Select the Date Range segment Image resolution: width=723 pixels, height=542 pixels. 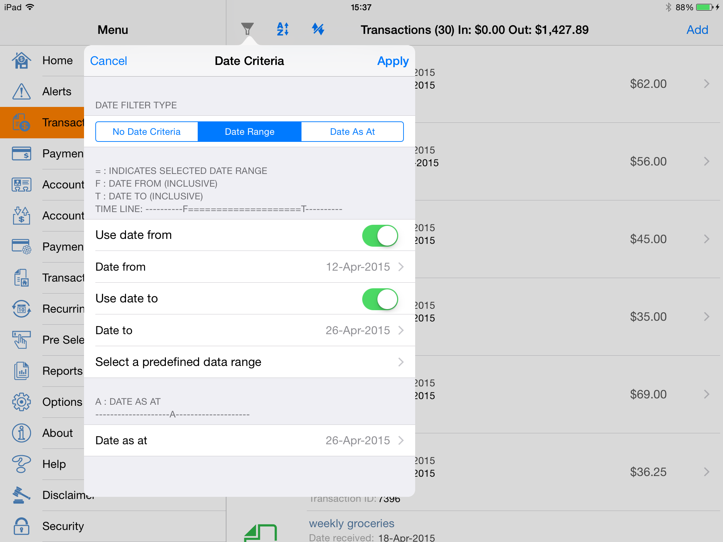point(250,132)
